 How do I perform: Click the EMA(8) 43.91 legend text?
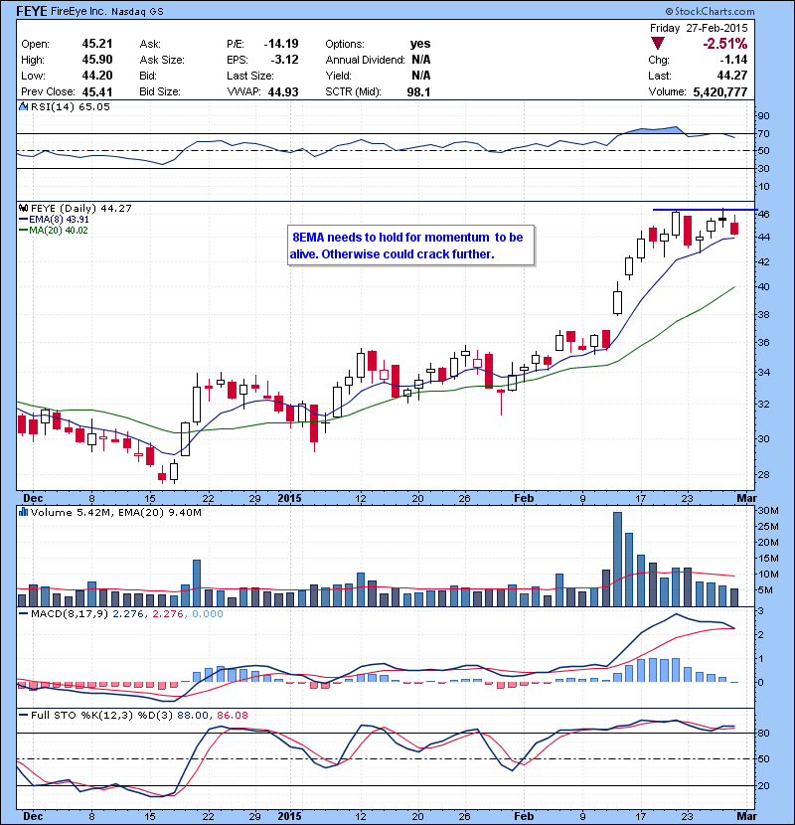[59, 219]
